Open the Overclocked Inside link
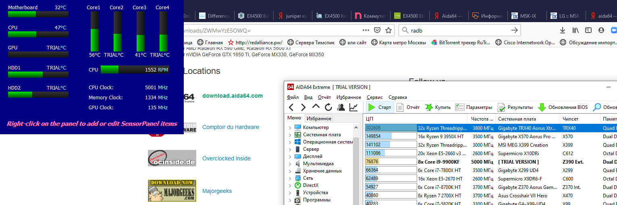Screen dimensions: 617x205 (226, 158)
